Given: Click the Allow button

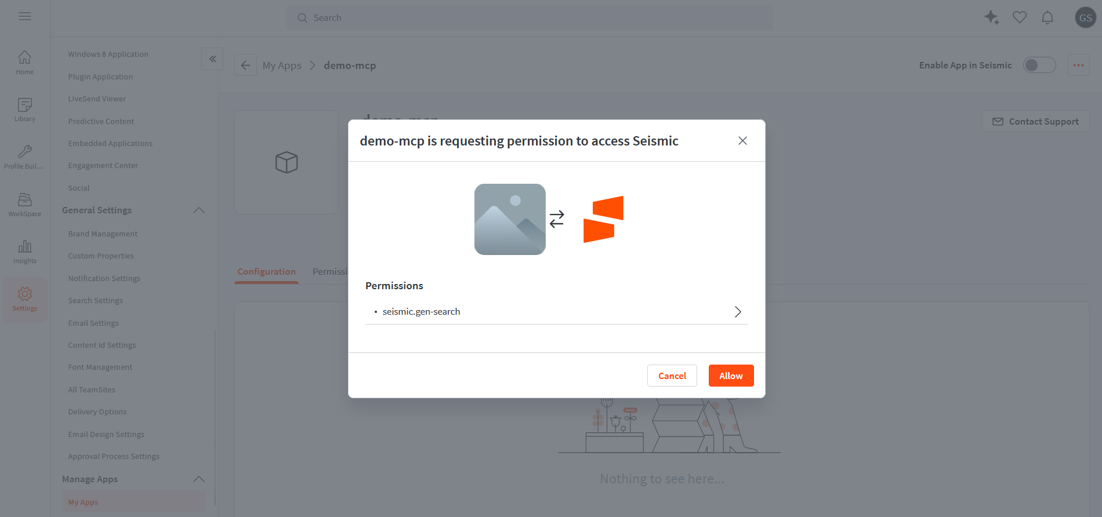Looking at the screenshot, I should [731, 376].
